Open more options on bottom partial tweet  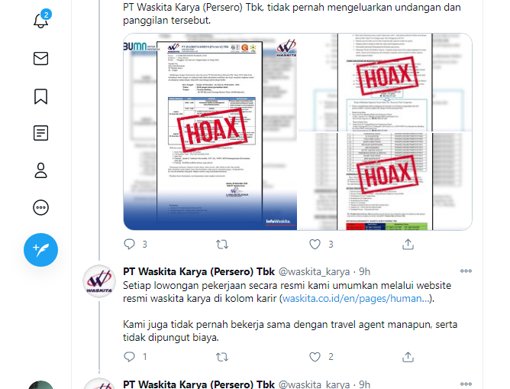(466, 384)
